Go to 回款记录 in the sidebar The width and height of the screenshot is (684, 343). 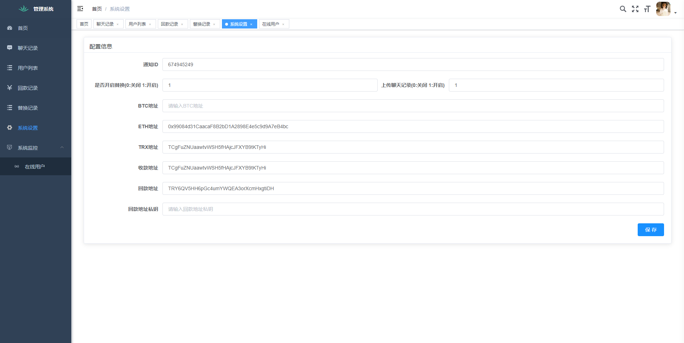(28, 88)
